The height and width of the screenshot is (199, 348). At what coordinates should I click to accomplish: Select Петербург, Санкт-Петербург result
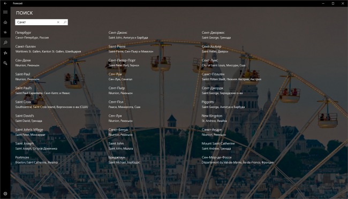click(32, 35)
